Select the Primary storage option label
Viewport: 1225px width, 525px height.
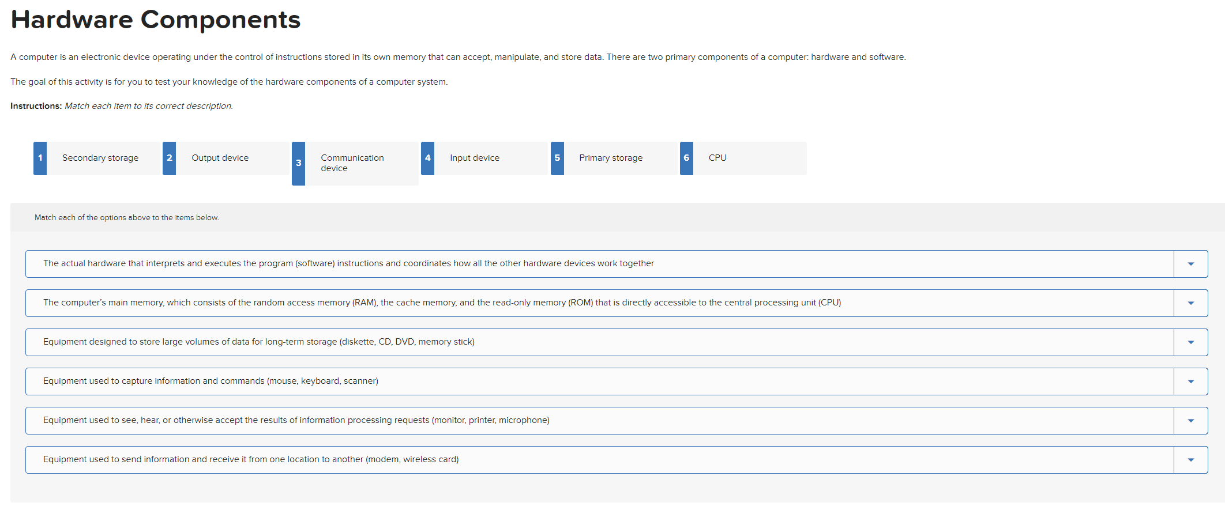(x=610, y=158)
